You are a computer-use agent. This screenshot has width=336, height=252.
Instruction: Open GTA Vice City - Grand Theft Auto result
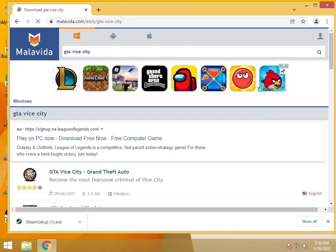(x=89, y=172)
